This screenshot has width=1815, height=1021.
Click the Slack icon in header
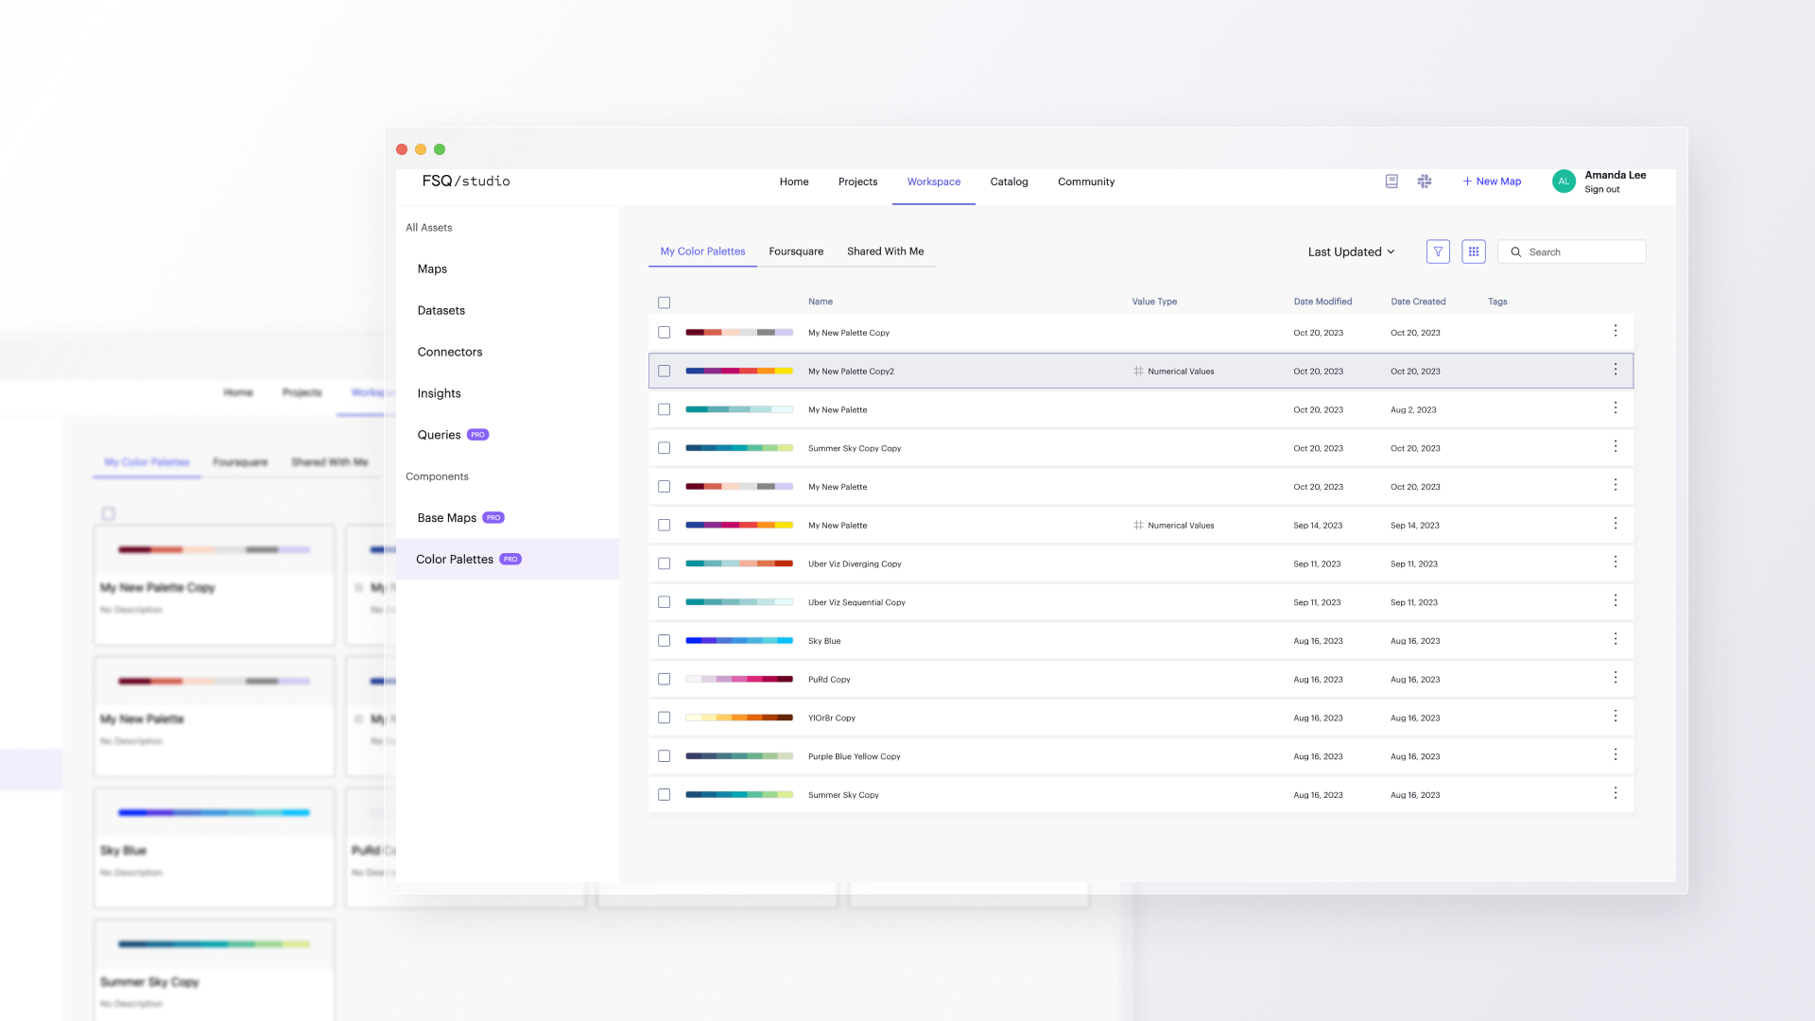tap(1425, 182)
